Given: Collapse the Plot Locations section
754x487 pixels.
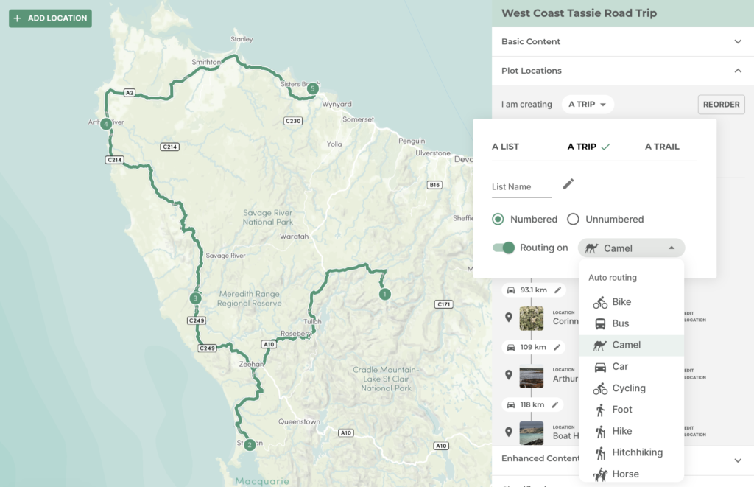Looking at the screenshot, I should pos(737,71).
